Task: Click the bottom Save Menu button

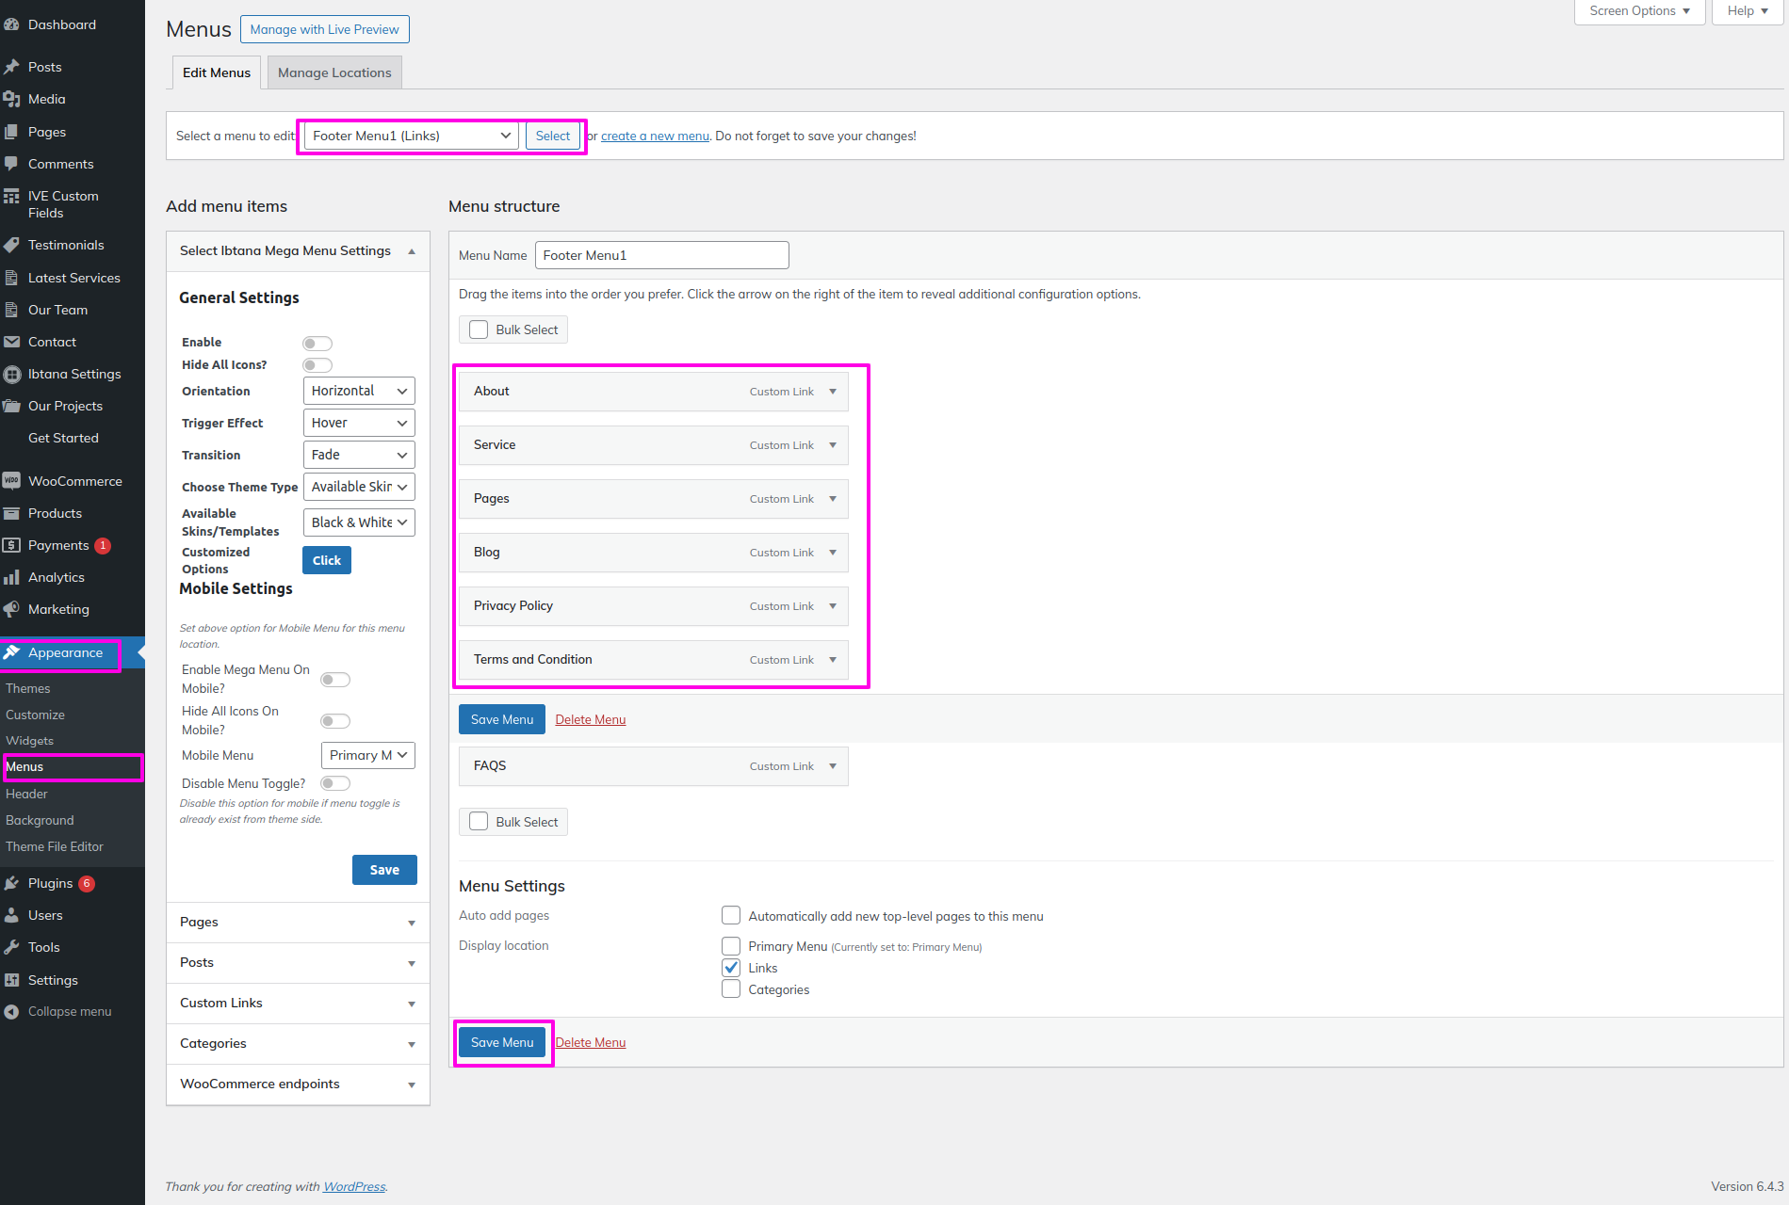Action: pos(502,1043)
